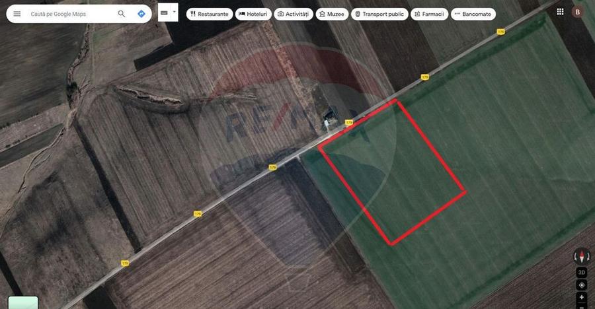Select the Hoteluri category chip
This screenshot has height=309, width=595.
[253, 14]
